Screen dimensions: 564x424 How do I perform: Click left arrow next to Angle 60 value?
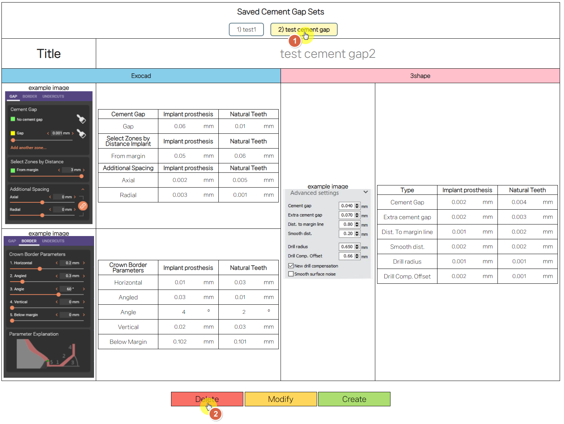tap(57, 289)
